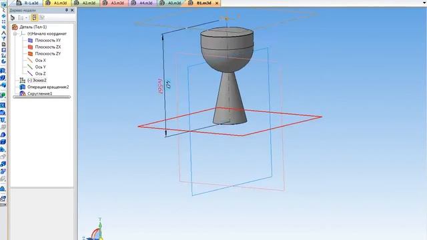Select Начало координат in the tree
The height and width of the screenshot is (240, 427).
47,34
